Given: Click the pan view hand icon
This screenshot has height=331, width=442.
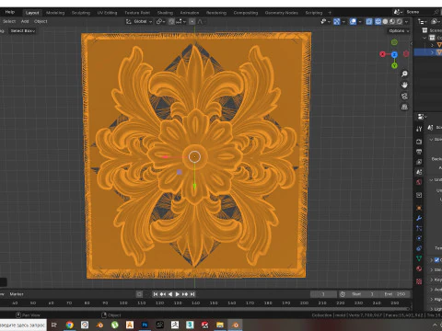Looking at the screenshot, I should point(404,85).
